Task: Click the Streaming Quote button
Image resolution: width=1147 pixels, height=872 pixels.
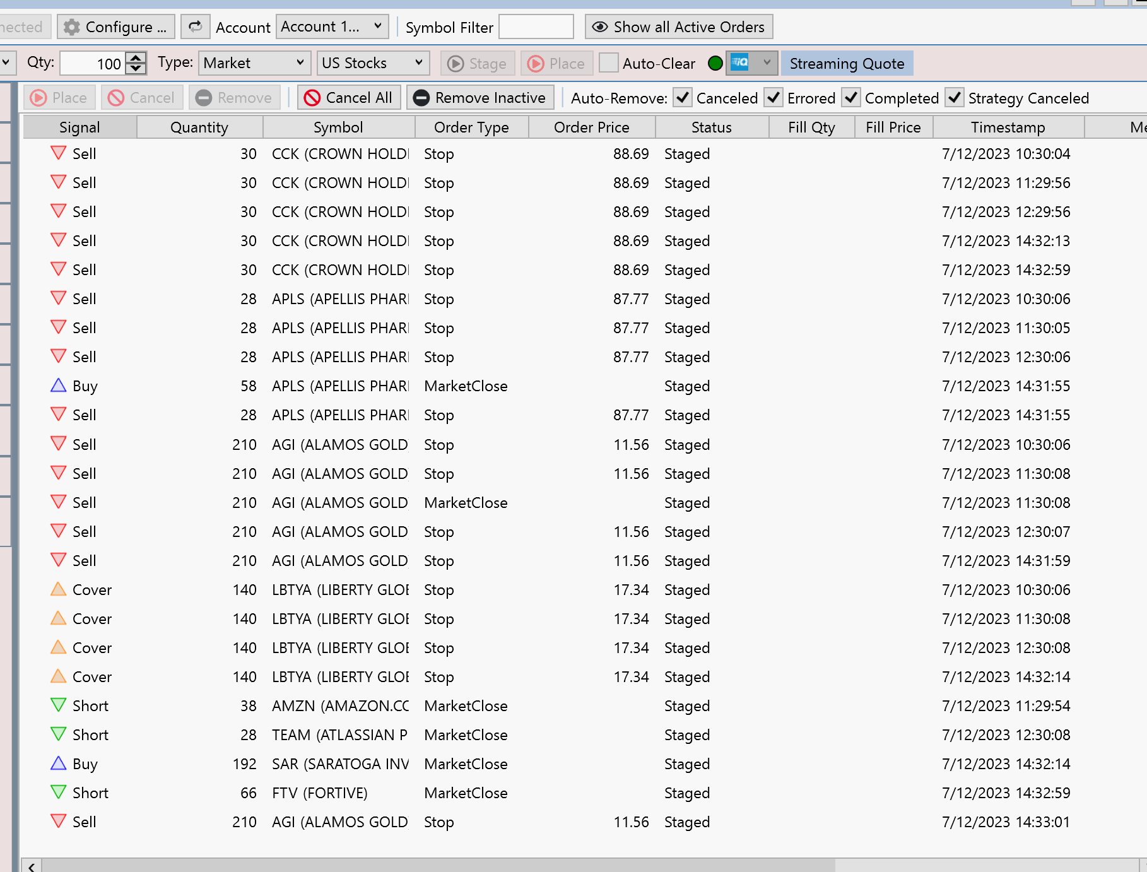Action: pyautogui.click(x=846, y=63)
